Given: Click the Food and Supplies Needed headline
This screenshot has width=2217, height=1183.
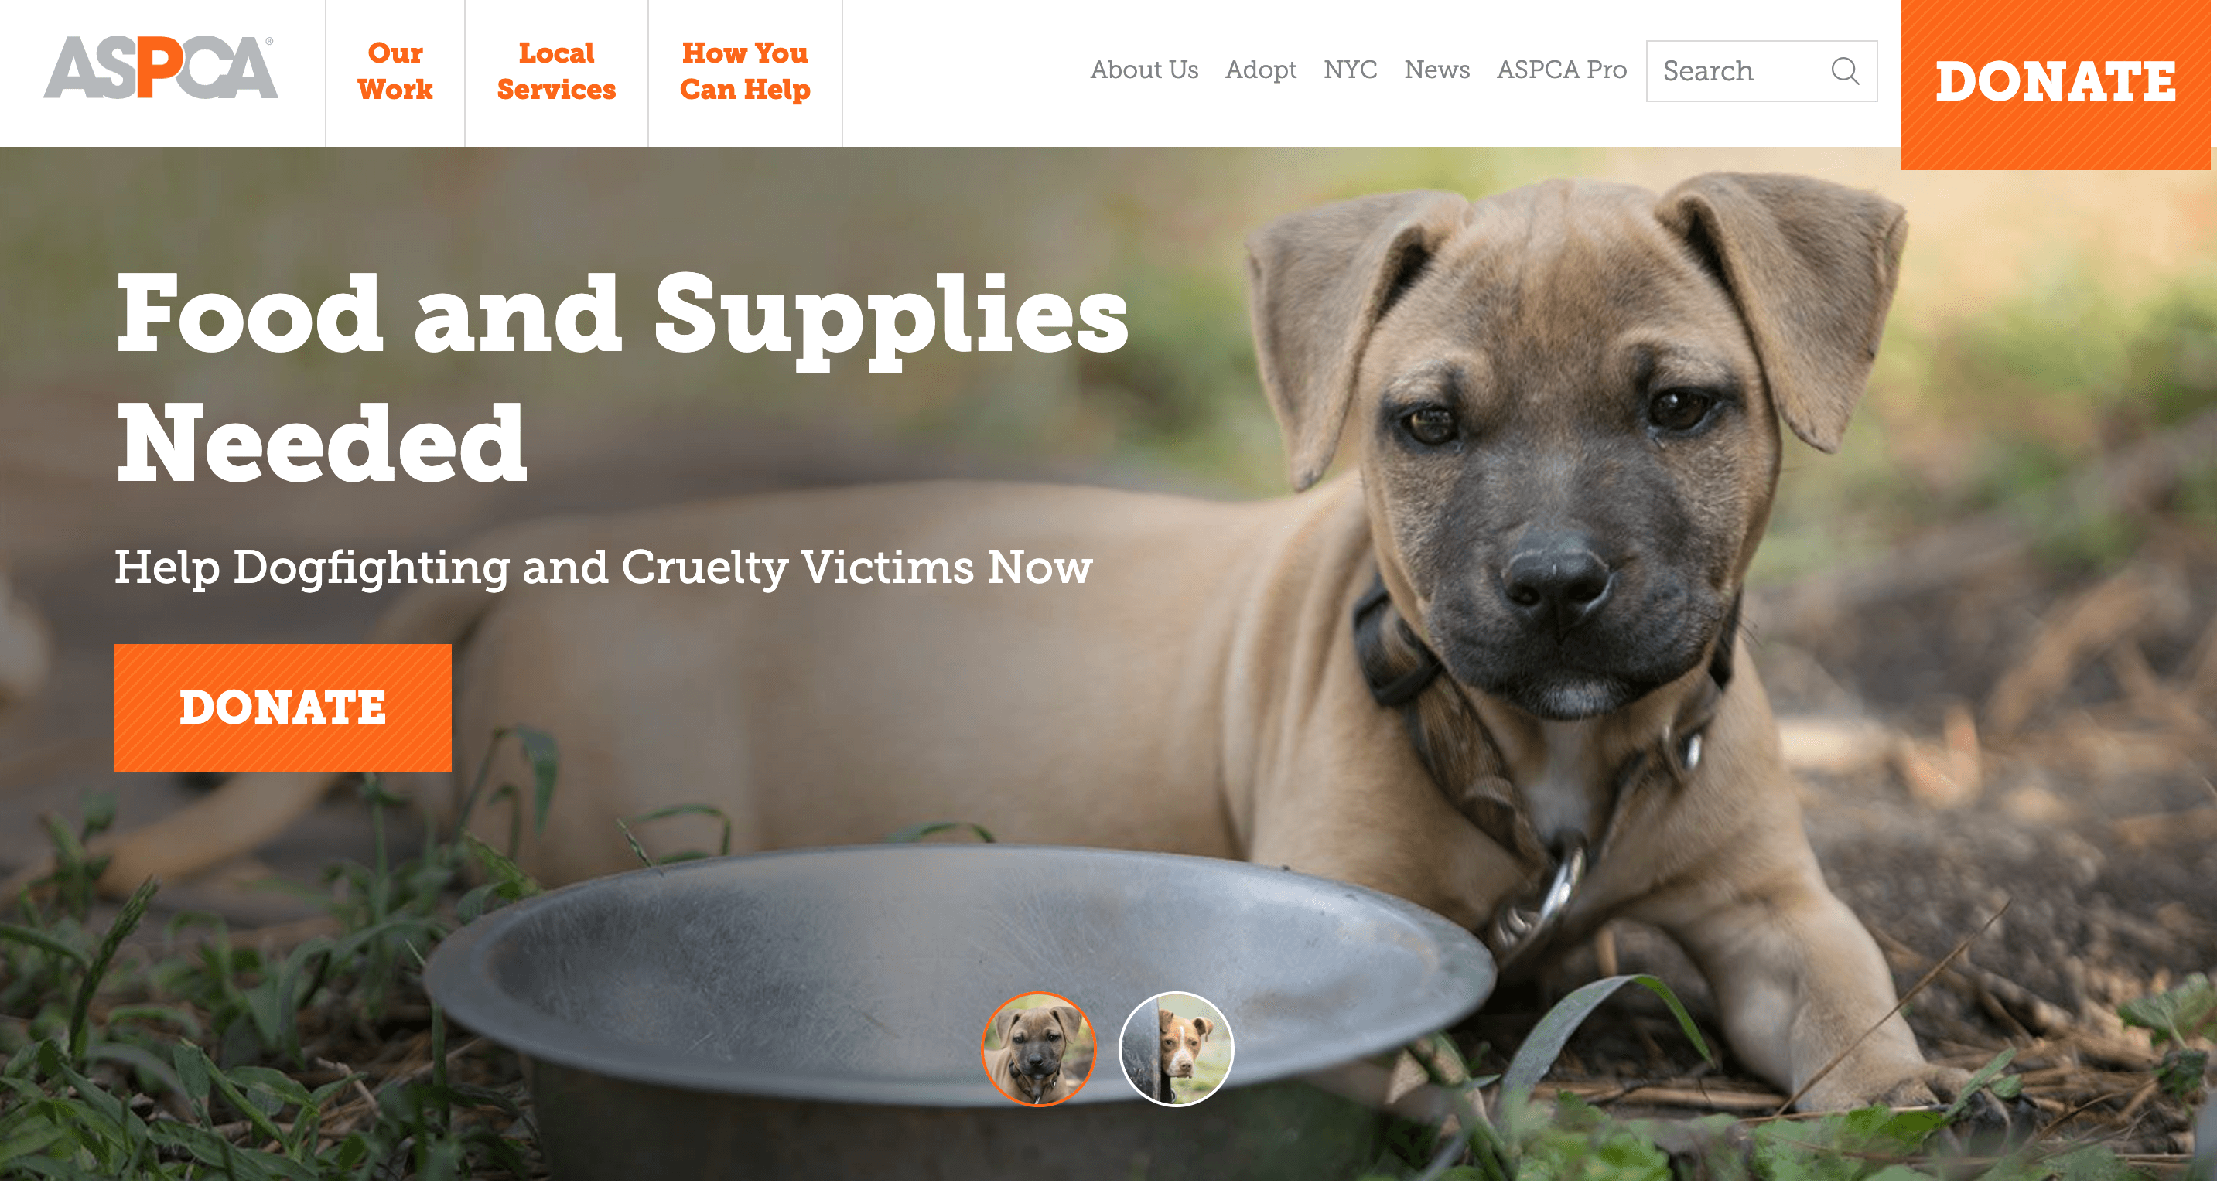Looking at the screenshot, I should pyautogui.click(x=621, y=379).
